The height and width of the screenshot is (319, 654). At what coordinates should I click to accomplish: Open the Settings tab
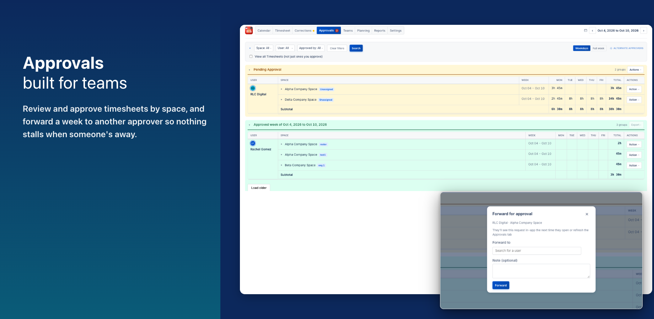pyautogui.click(x=396, y=30)
